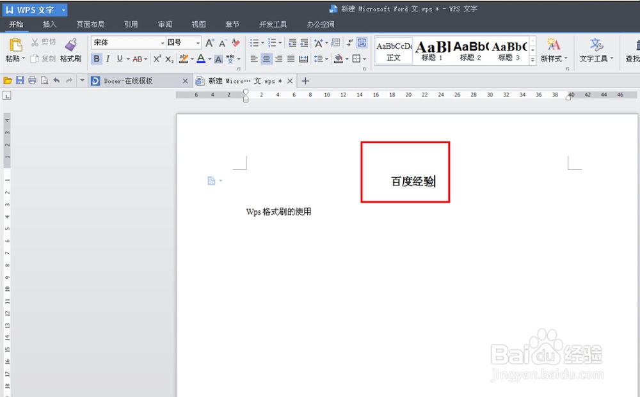
Task: Click the increase indent icon
Action: click(305, 43)
